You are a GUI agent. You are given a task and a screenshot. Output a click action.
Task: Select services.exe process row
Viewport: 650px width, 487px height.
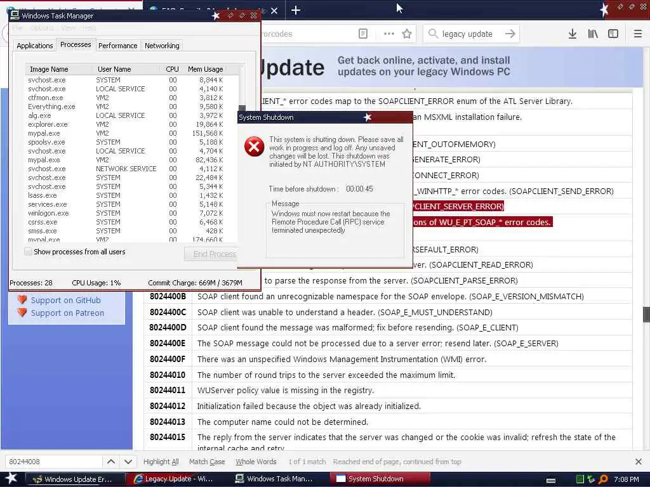[x=131, y=204]
